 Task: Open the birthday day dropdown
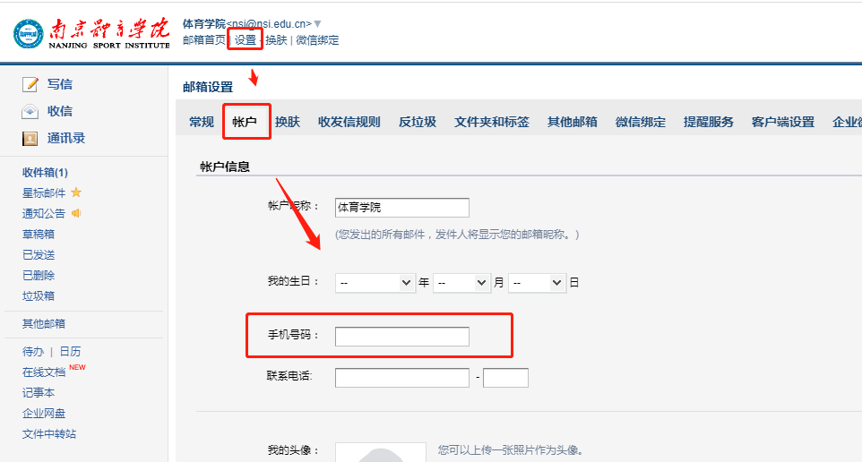[x=537, y=282]
